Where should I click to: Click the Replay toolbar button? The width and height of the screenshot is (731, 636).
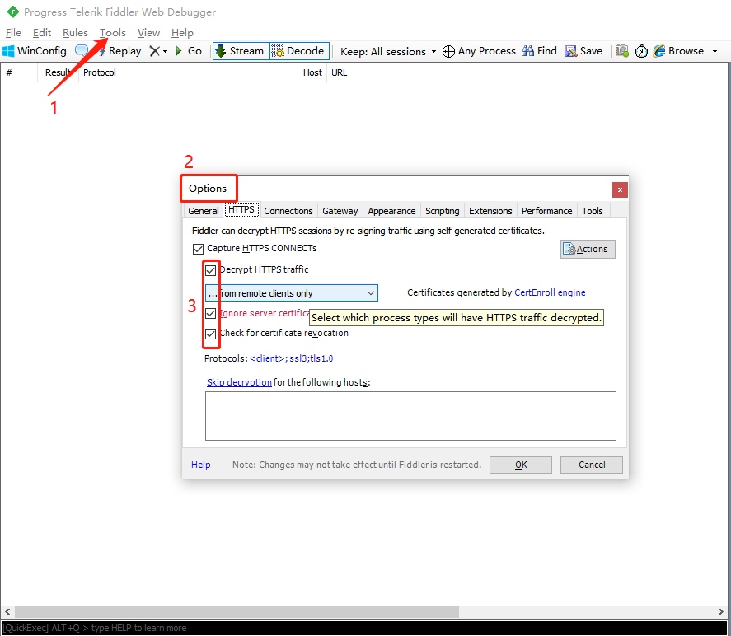(x=119, y=51)
